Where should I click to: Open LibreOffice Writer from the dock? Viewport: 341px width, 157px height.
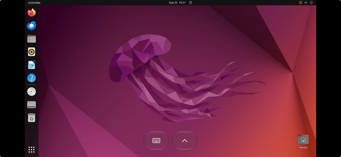(x=31, y=65)
